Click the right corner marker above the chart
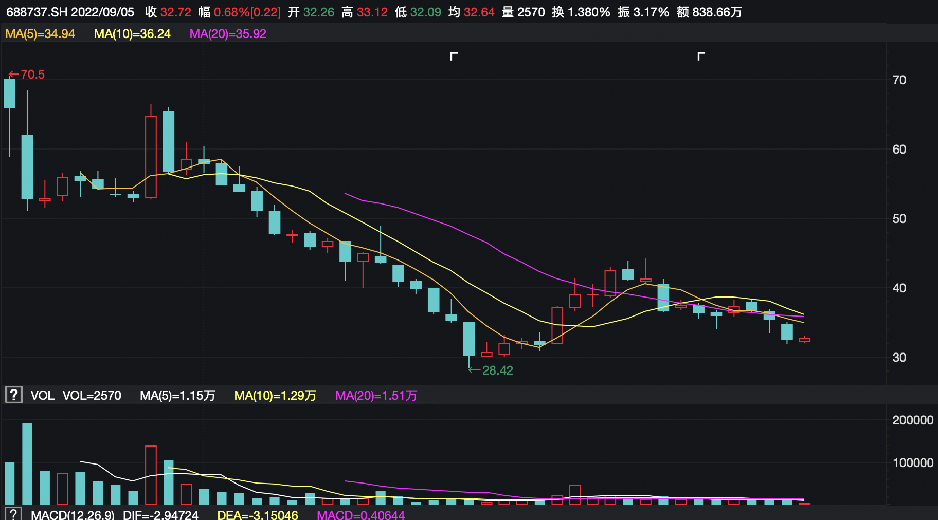This screenshot has height=520, width=938. click(701, 56)
